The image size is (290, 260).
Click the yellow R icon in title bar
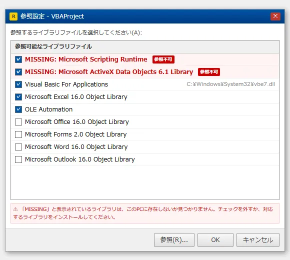[13, 16]
